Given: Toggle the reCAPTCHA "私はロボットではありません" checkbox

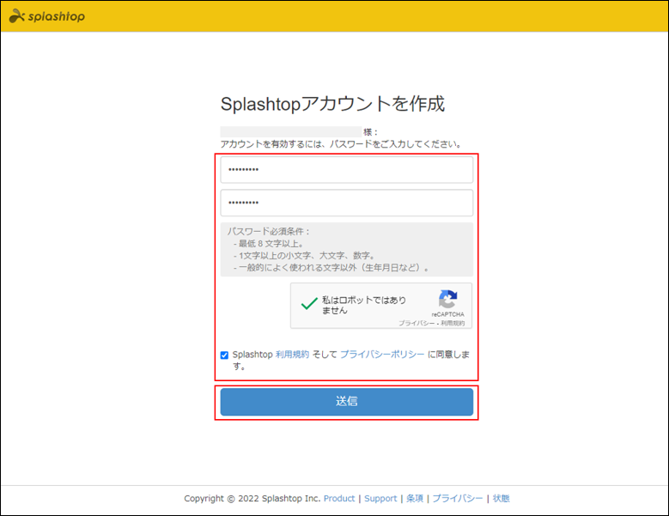Looking at the screenshot, I should tap(309, 304).
